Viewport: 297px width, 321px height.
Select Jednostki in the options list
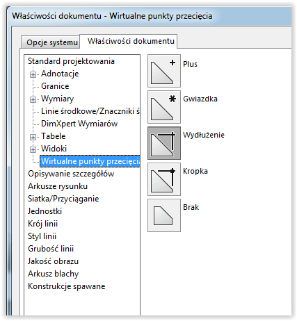[x=45, y=211]
